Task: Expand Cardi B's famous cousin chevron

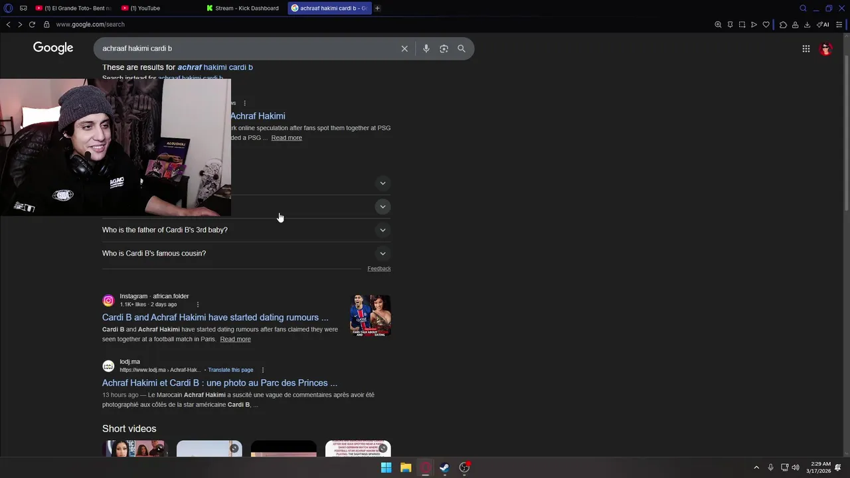Action: pyautogui.click(x=382, y=254)
